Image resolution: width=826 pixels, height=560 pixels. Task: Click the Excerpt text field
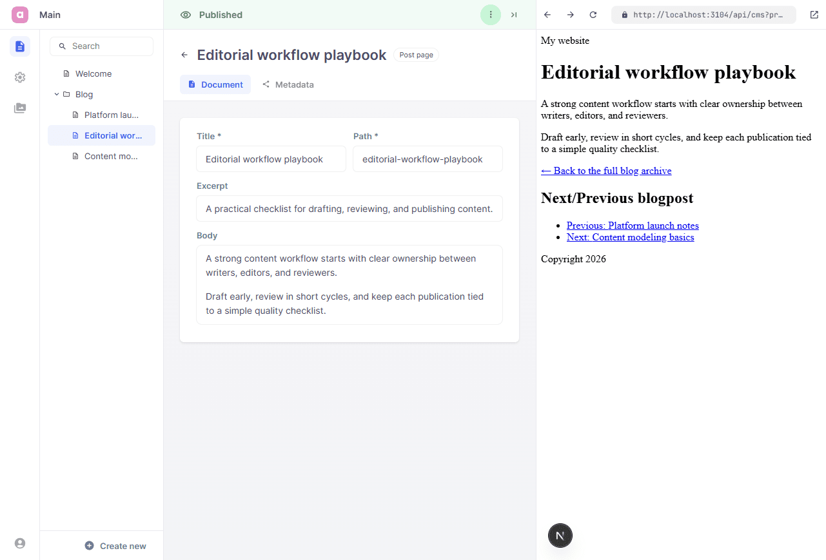[x=349, y=209]
